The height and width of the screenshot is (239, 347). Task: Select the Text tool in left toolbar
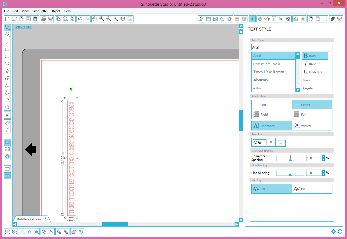point(7,115)
